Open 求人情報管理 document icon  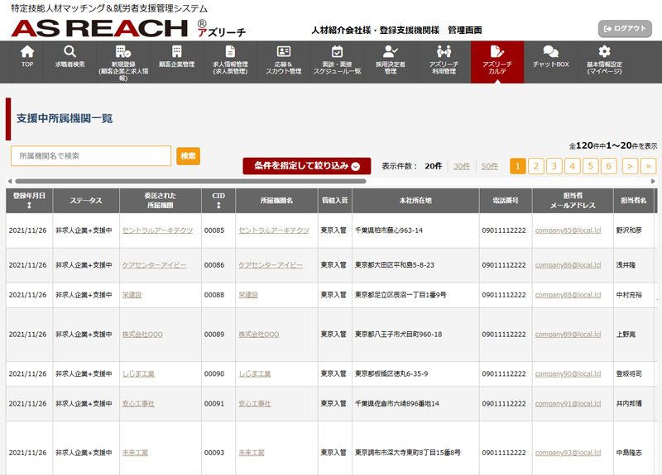[x=230, y=52]
